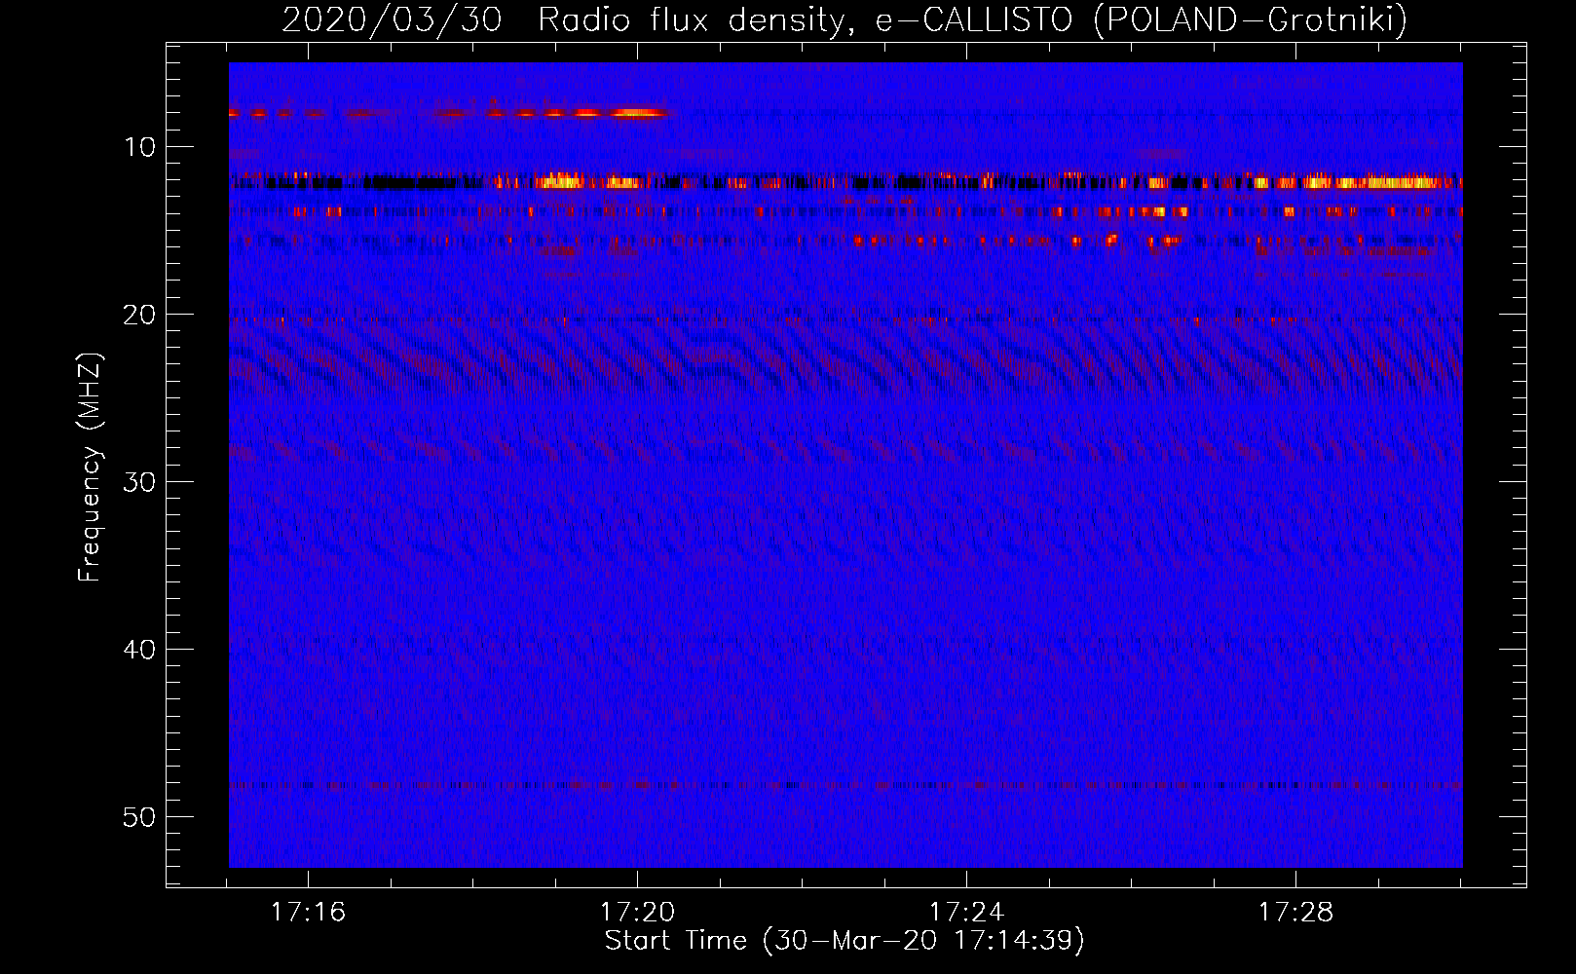Click the 17:24 time tick label
Image resolution: width=1576 pixels, height=974 pixels.
pos(966,913)
